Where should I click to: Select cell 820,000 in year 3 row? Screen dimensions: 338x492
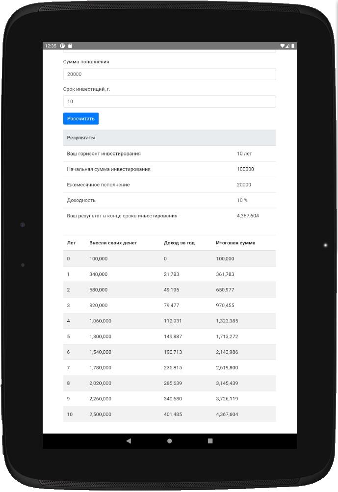pyautogui.click(x=98, y=305)
